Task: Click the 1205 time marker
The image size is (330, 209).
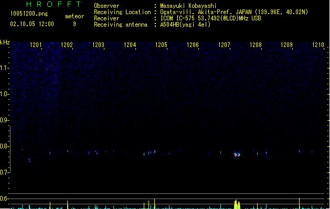Action: coord(161,45)
